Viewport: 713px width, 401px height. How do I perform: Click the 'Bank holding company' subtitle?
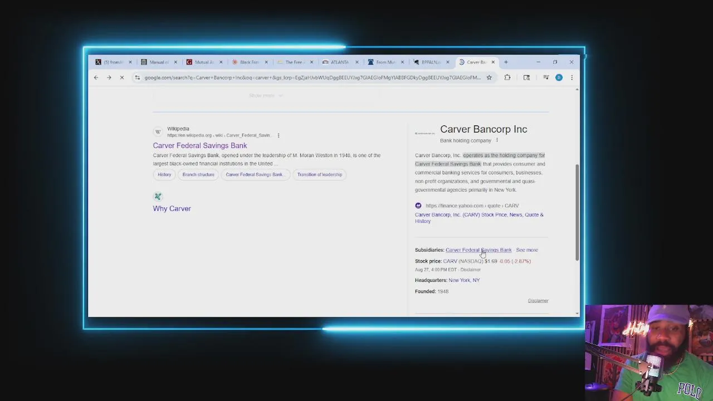466,140
